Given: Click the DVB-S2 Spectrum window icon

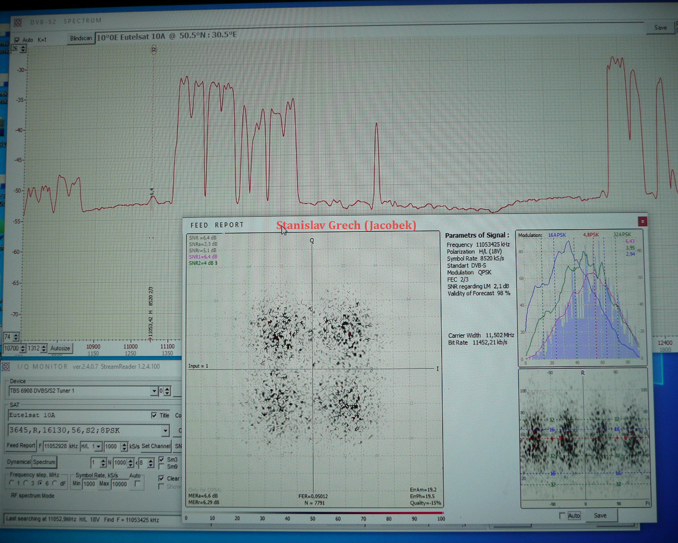Looking at the screenshot, I should 18,22.
